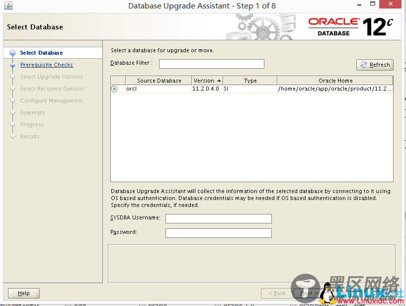Click the Progress step
406x306 pixels.
(32, 124)
